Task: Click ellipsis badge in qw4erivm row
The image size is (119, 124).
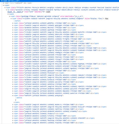Action: (91, 93)
